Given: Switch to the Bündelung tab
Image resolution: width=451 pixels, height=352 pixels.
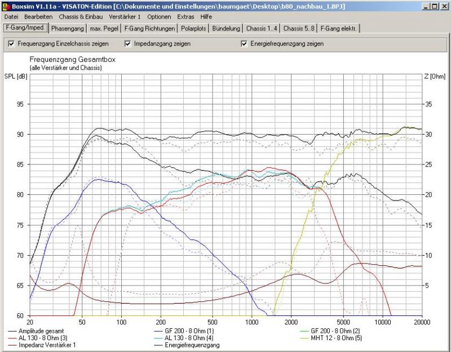Looking at the screenshot, I should [226, 29].
